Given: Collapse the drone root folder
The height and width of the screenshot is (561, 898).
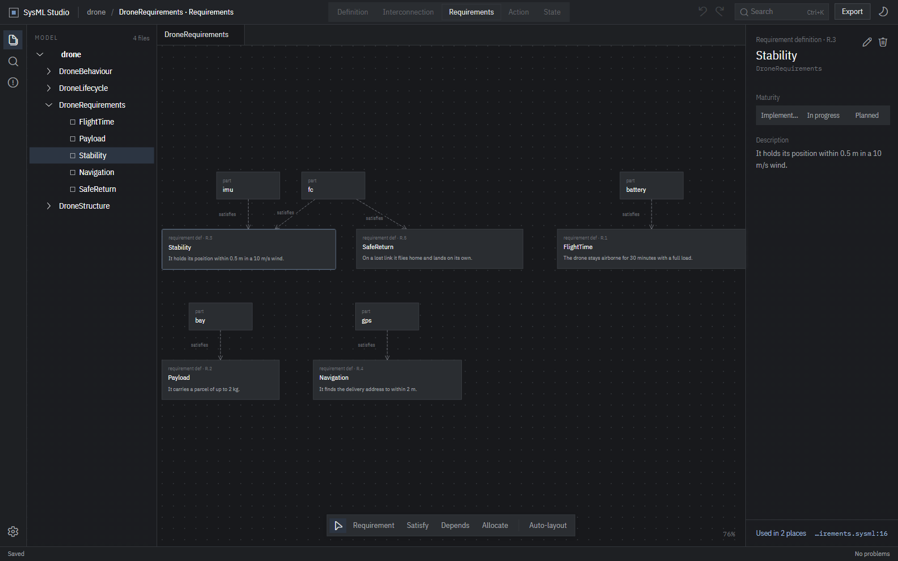Looking at the screenshot, I should tap(40, 54).
